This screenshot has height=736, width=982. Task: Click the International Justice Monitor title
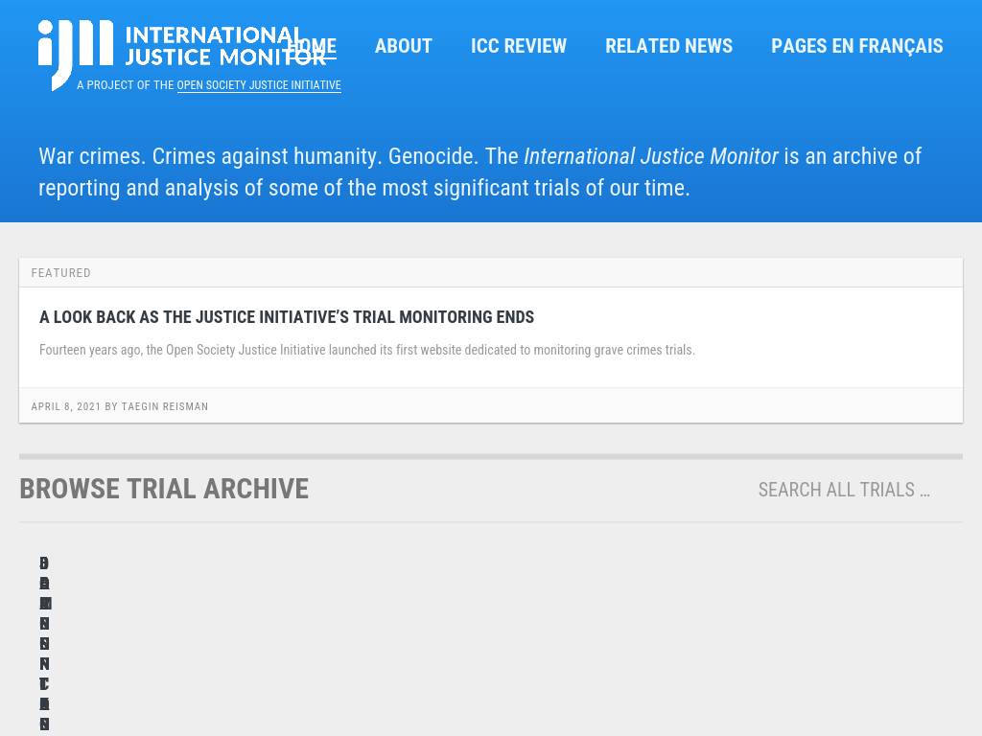click(225, 46)
